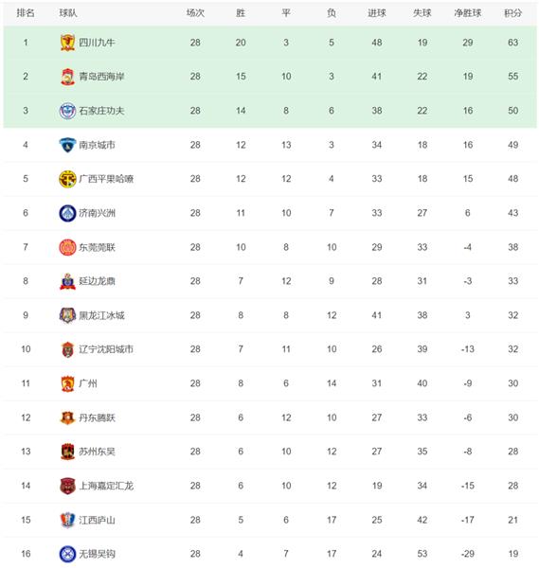Click the 青岛西海岸 team crest
The image size is (539, 568).
click(67, 77)
